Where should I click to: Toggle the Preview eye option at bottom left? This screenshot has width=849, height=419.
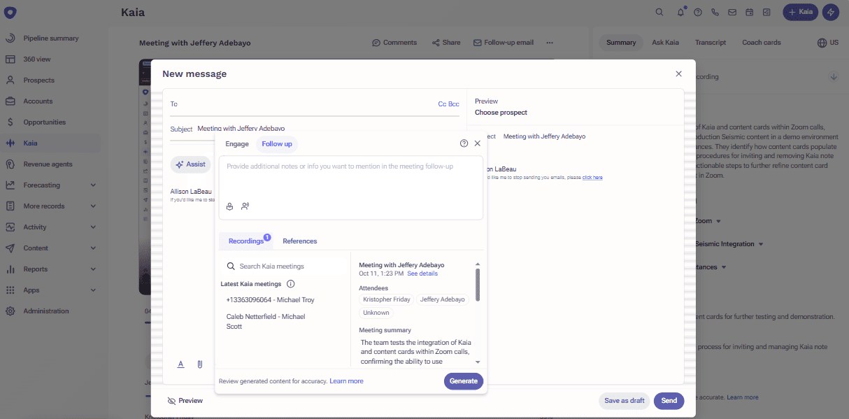(x=185, y=400)
